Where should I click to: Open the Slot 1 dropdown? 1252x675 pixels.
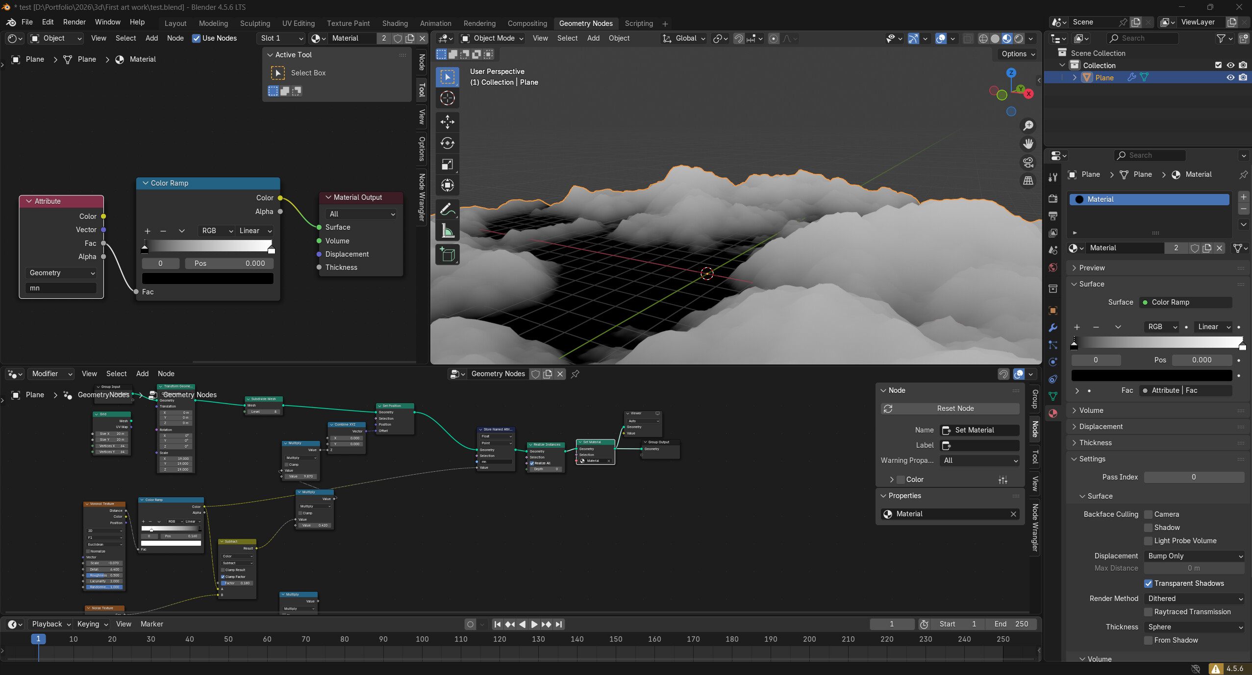(281, 38)
